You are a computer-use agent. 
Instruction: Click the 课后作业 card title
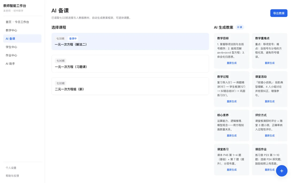(261, 149)
